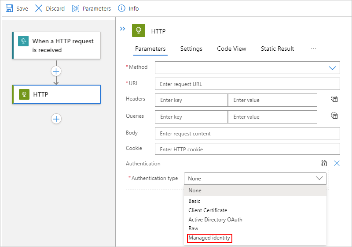Select Managed identity authentication option
Screen dimensions: 352x247
209,238
